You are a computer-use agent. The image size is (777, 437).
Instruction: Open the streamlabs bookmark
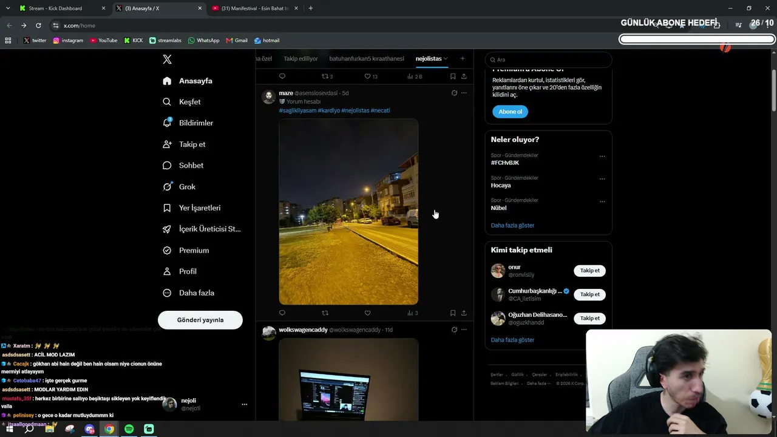point(166,41)
